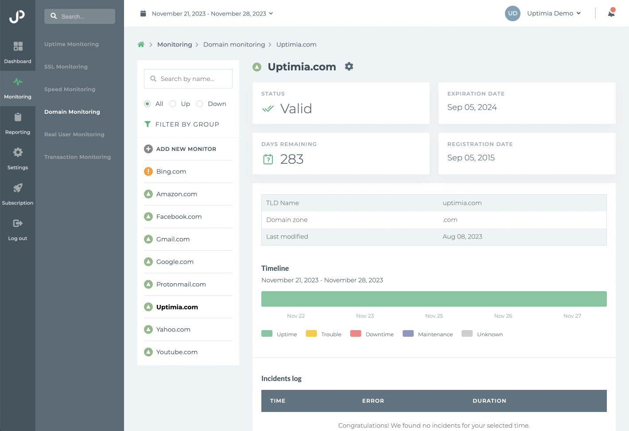Select the Up filter radio button
This screenshot has width=629, height=431.
173,104
